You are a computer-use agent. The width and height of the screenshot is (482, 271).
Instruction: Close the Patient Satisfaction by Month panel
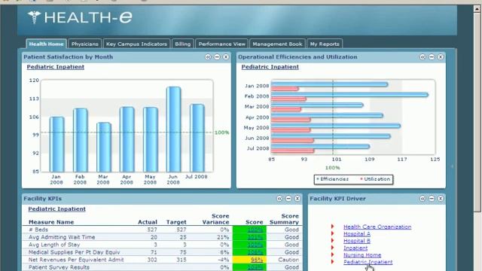click(226, 57)
